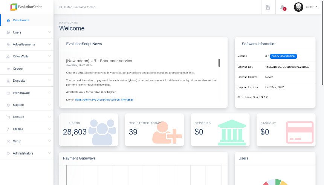Screen dimensions: 324x185
Task: Expand the Utilities menu chevron
Action: click(49, 129)
